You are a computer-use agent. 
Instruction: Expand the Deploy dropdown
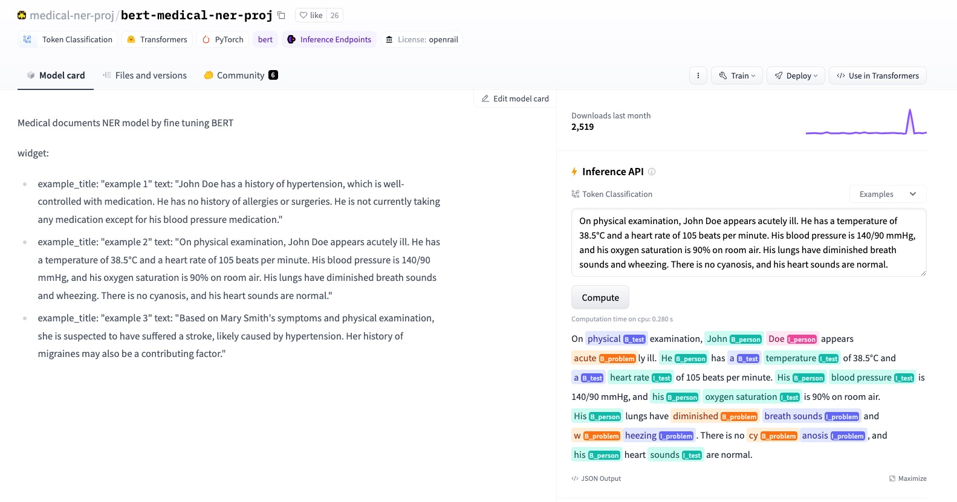(796, 76)
